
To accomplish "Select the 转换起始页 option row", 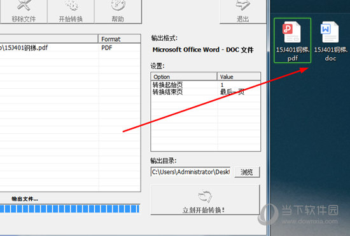I will click(206, 85).
